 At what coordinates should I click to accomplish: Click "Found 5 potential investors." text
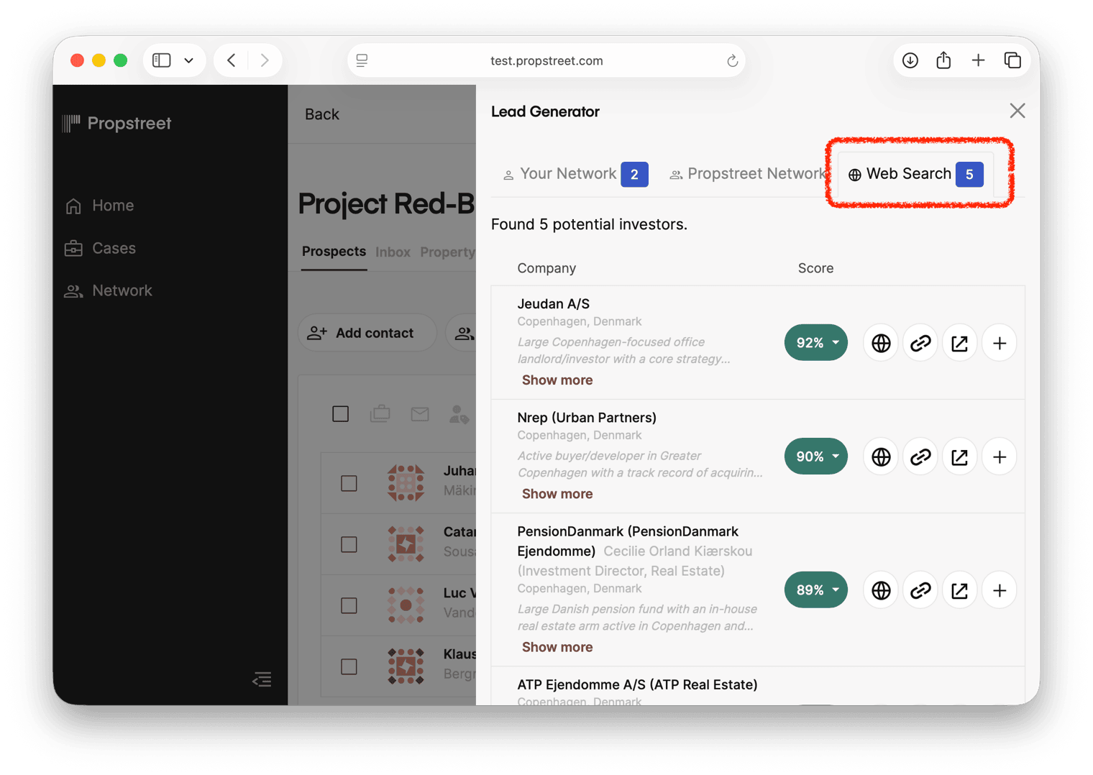click(589, 224)
